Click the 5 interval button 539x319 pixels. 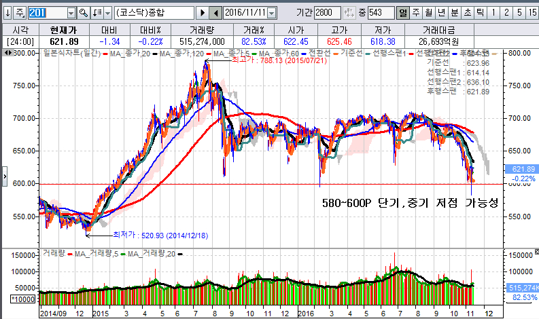pyautogui.click(x=519, y=13)
